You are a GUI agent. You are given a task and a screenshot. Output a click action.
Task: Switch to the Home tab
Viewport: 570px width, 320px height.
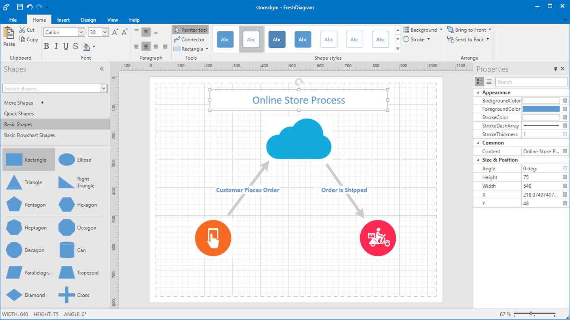click(39, 20)
